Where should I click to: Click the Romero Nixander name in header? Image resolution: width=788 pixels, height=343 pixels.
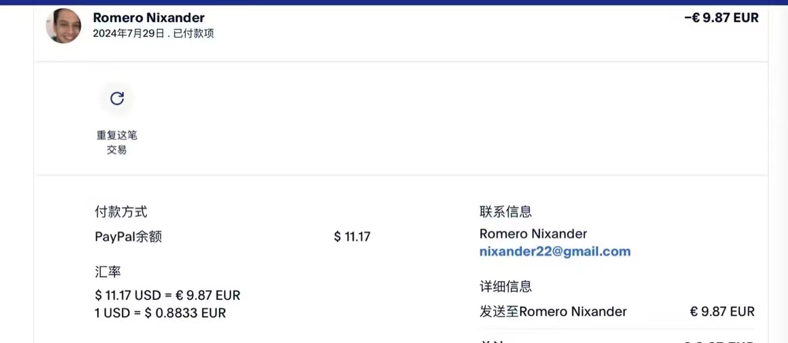point(149,17)
